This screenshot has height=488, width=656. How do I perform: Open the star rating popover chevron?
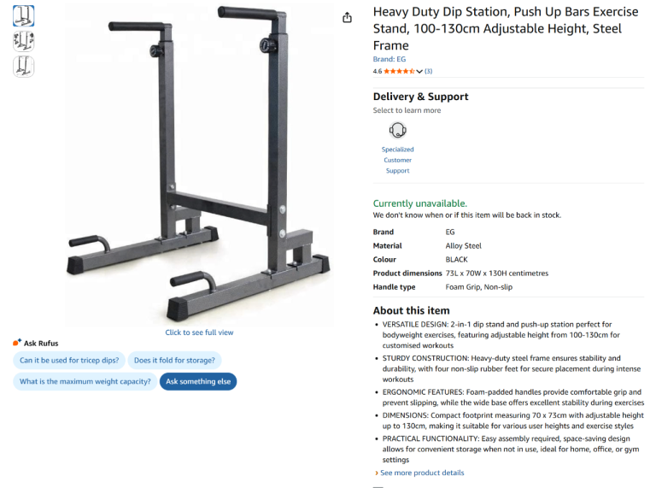click(x=419, y=72)
